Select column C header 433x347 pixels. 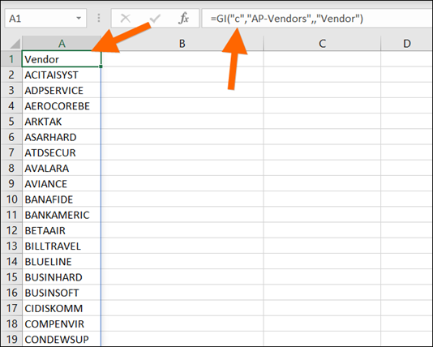[322, 44]
